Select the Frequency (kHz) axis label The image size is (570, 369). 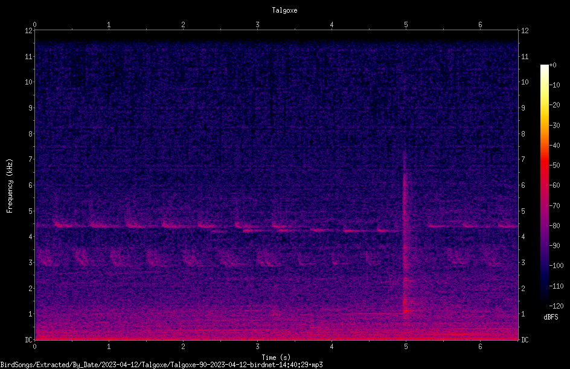click(x=10, y=185)
